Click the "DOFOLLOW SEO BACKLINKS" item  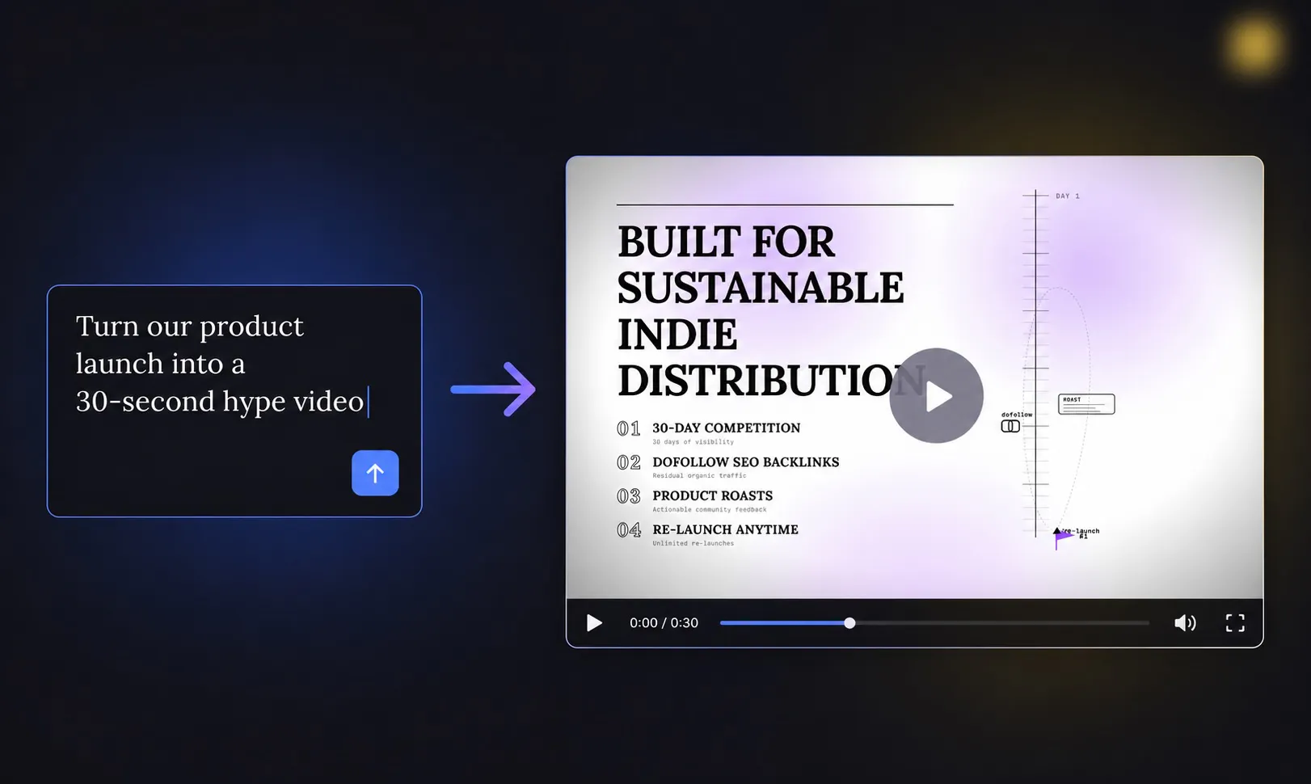point(745,462)
